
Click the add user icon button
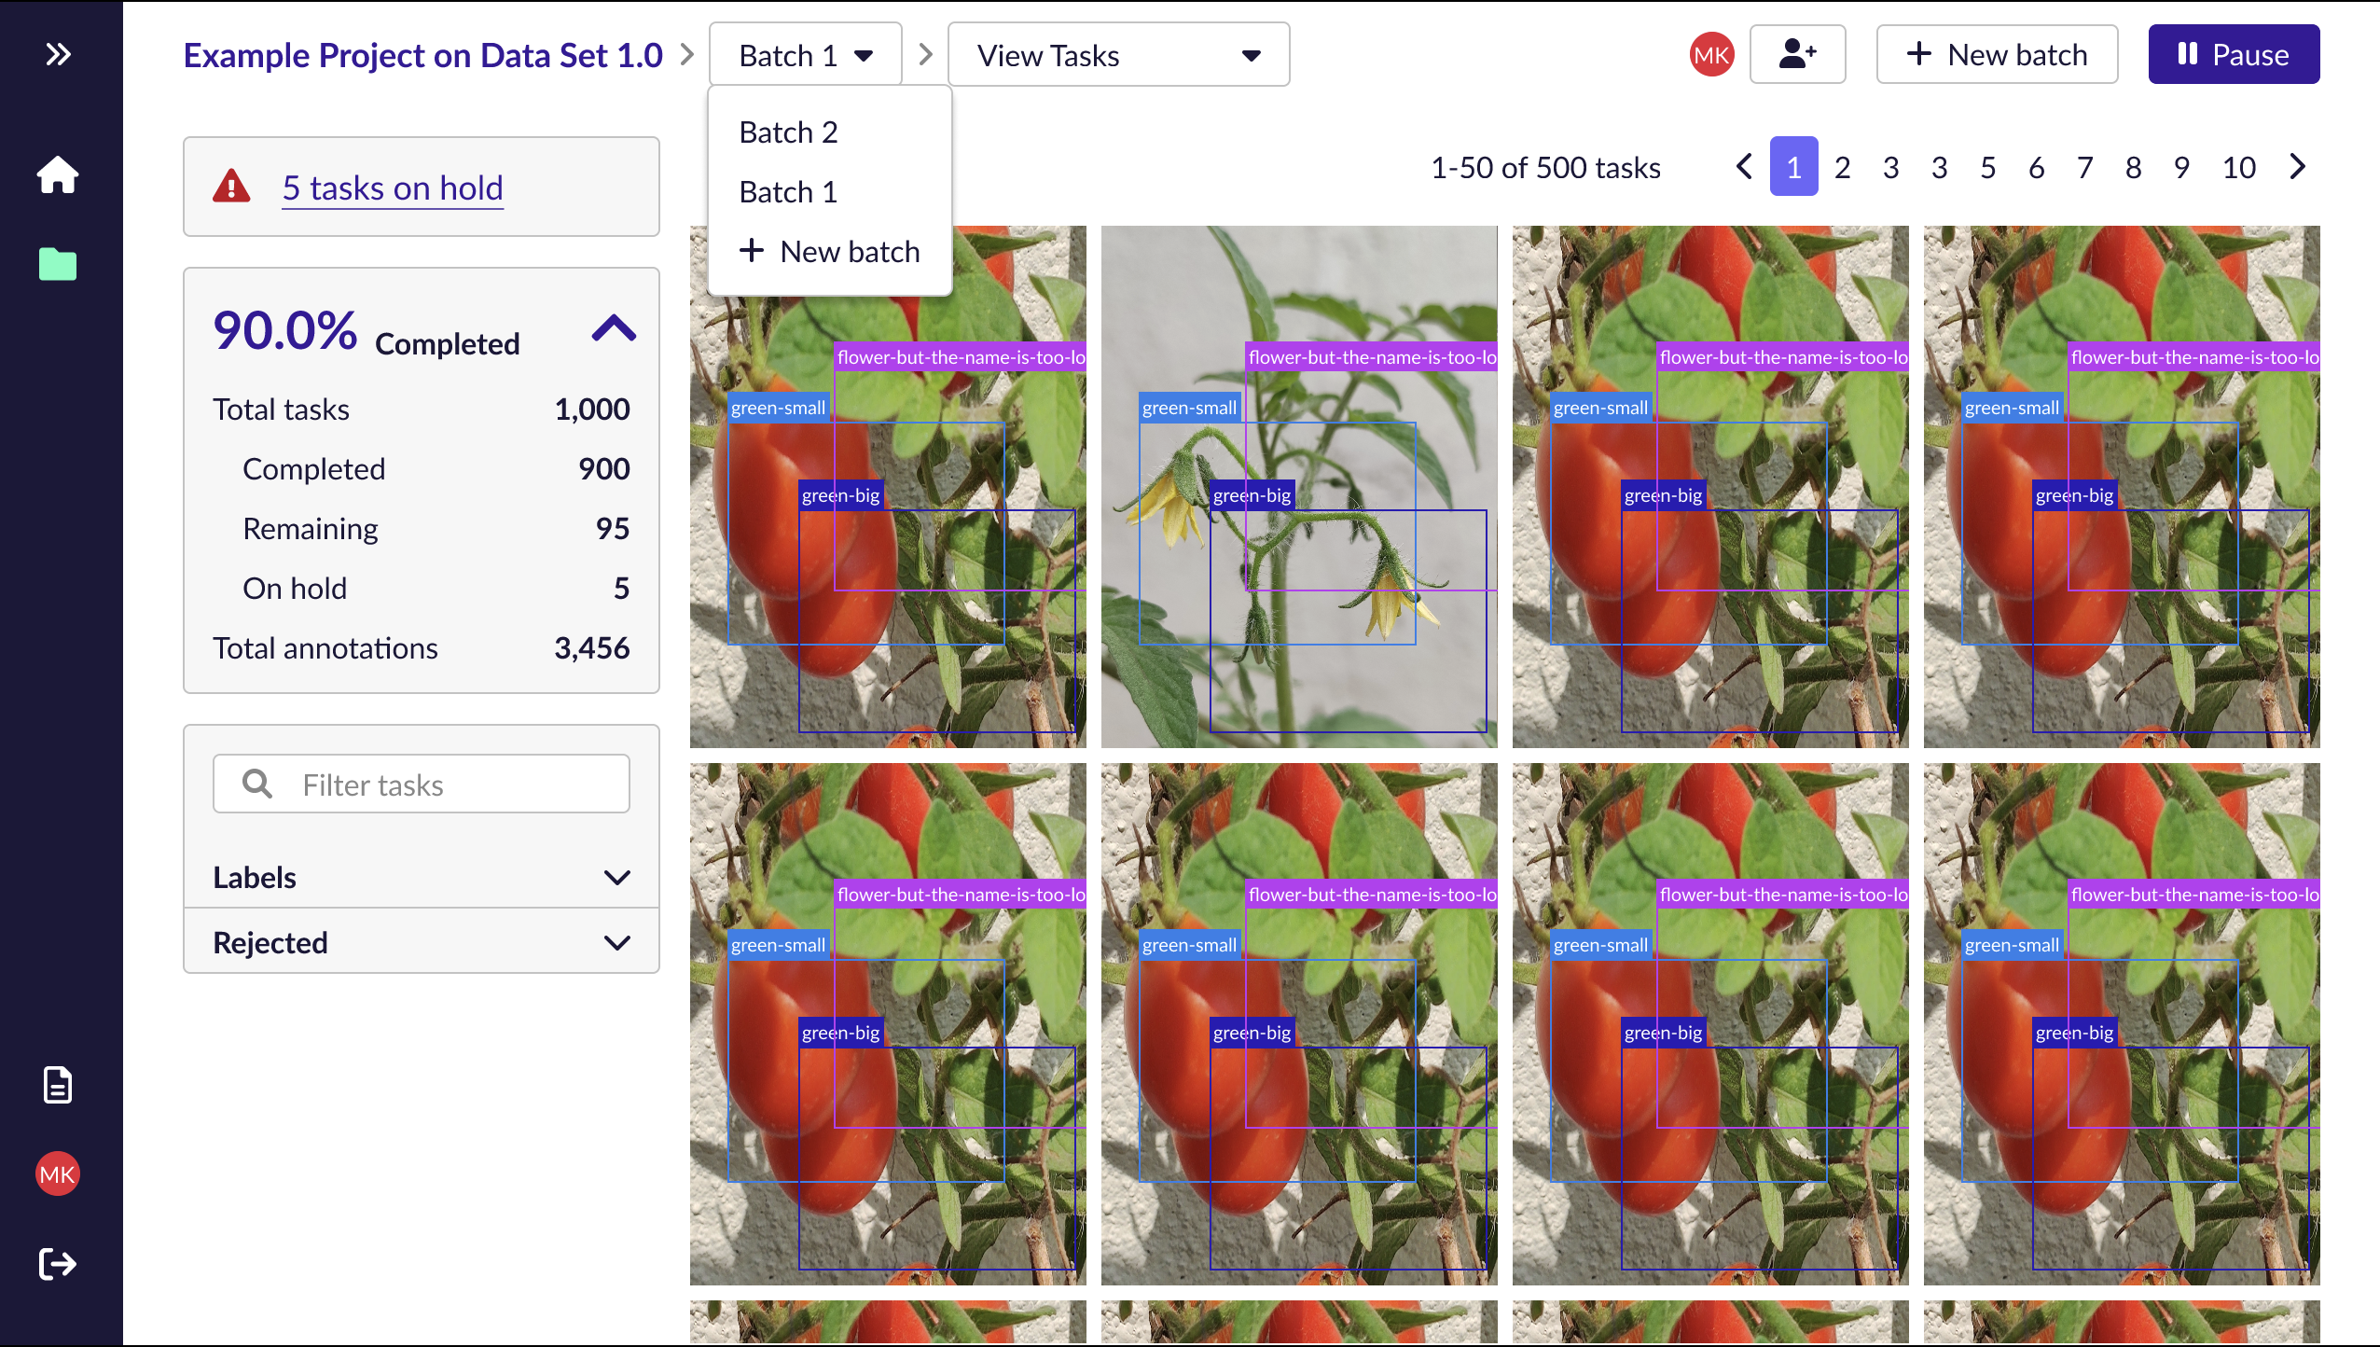point(1797,55)
